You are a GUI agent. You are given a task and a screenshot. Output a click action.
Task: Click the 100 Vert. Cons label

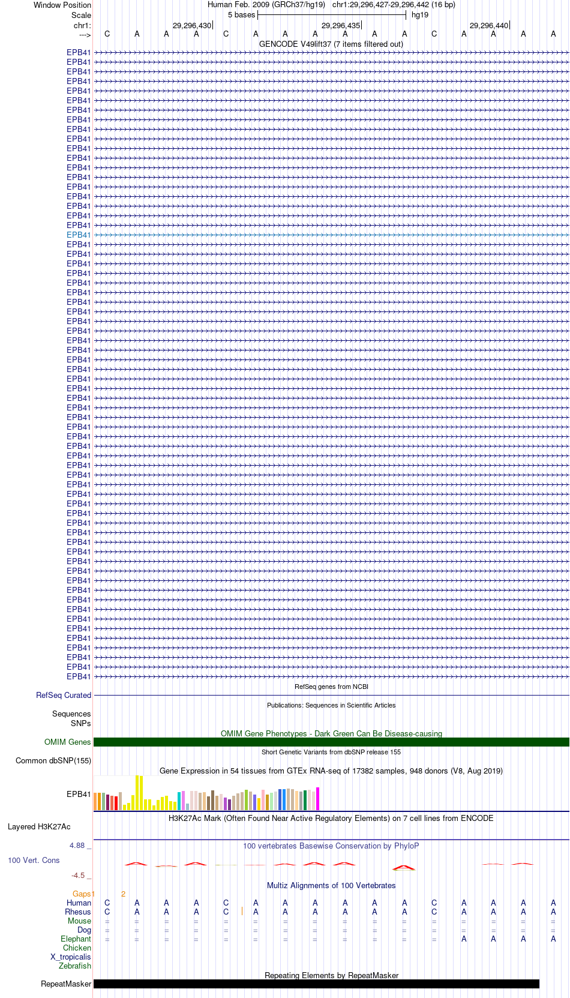coord(34,860)
